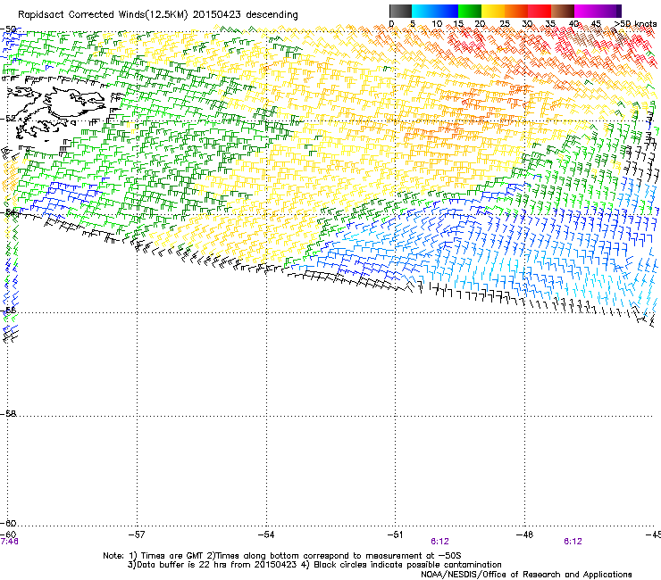Click the dark purple 45-50 knots swatch
Screen dimensions: 661x580
(609, 11)
